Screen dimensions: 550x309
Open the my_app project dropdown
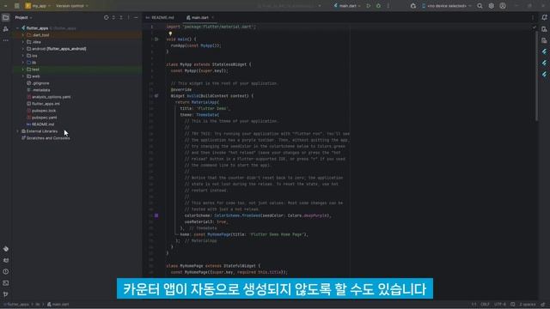pyautogui.click(x=38, y=6)
